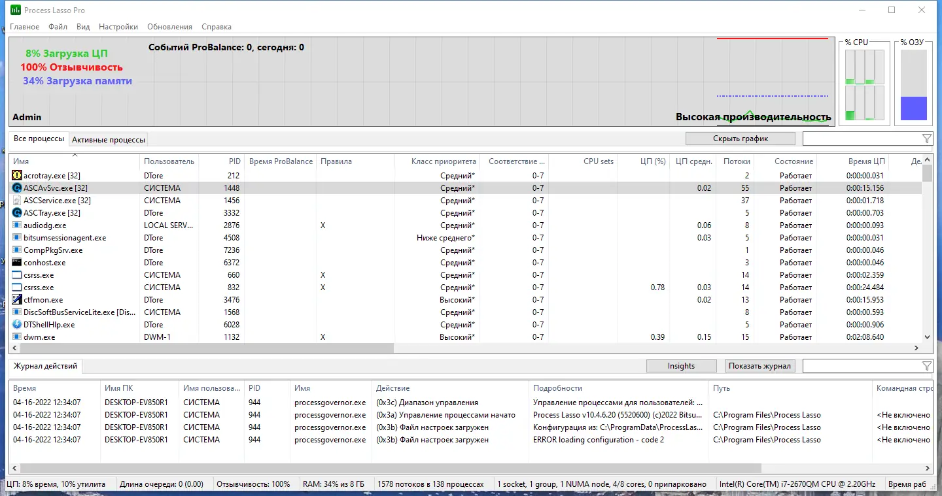Sort log by the Подробности column header
The height and width of the screenshot is (496, 942).
pos(619,388)
